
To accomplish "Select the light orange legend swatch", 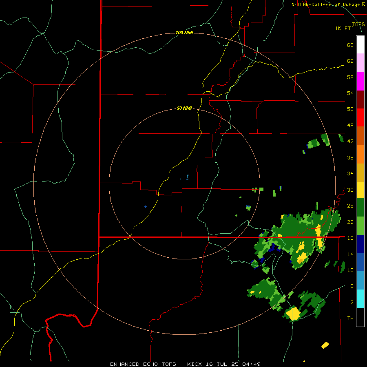I will (x=360, y=154).
